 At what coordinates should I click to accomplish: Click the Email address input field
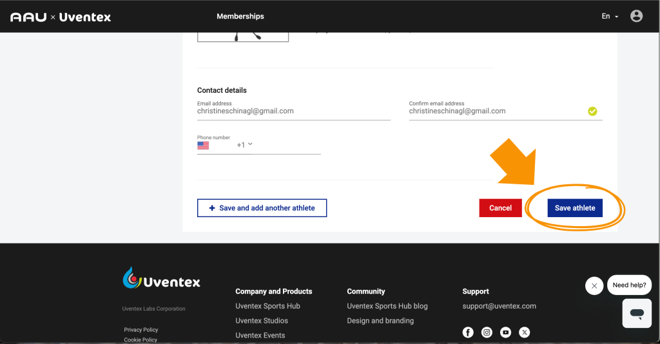click(293, 111)
